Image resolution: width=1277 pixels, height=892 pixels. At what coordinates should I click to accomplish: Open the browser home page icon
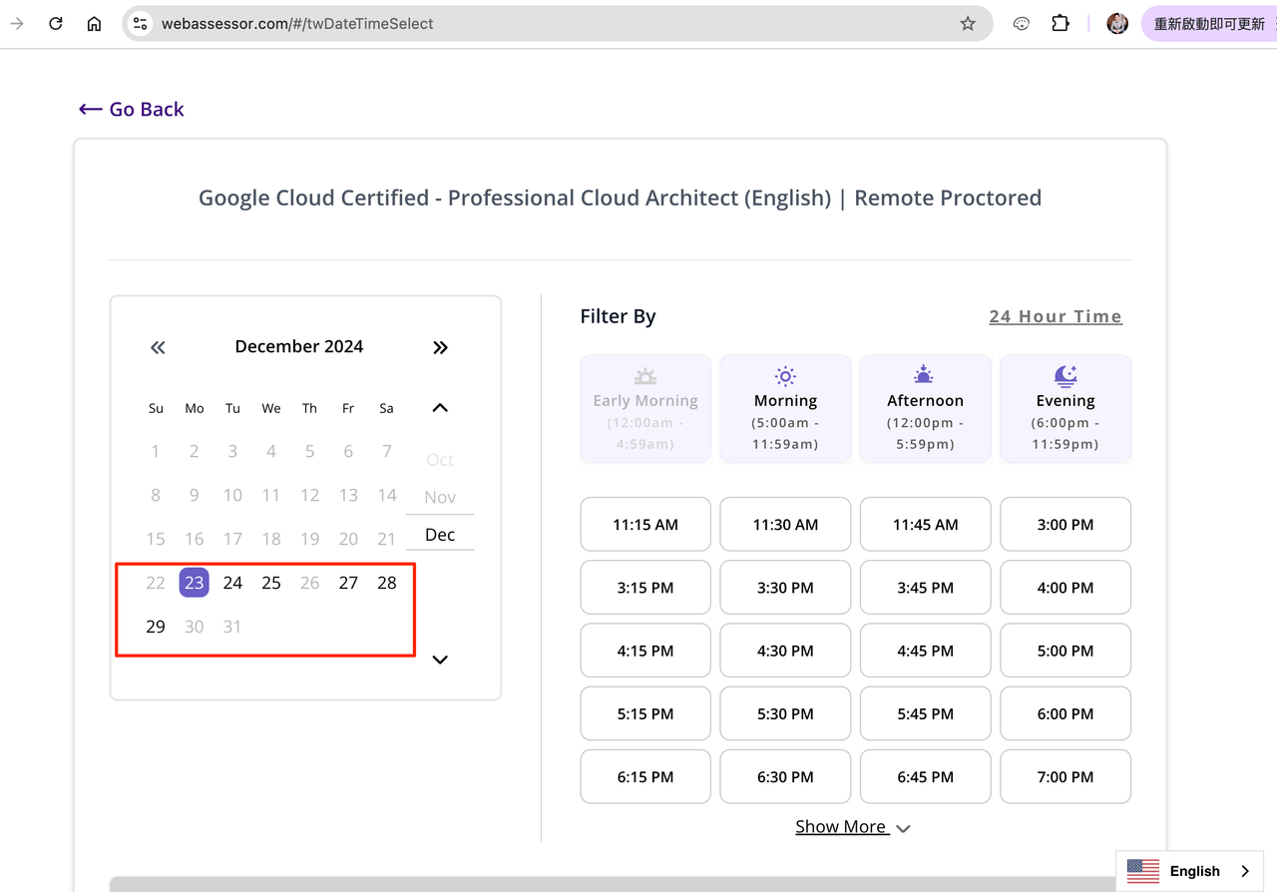(x=94, y=24)
